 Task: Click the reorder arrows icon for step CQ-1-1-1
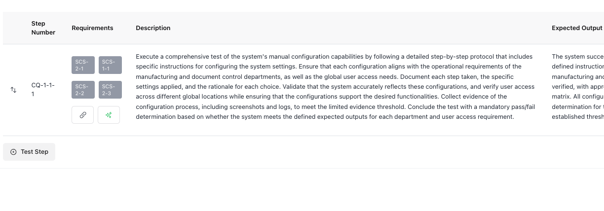coord(13,90)
